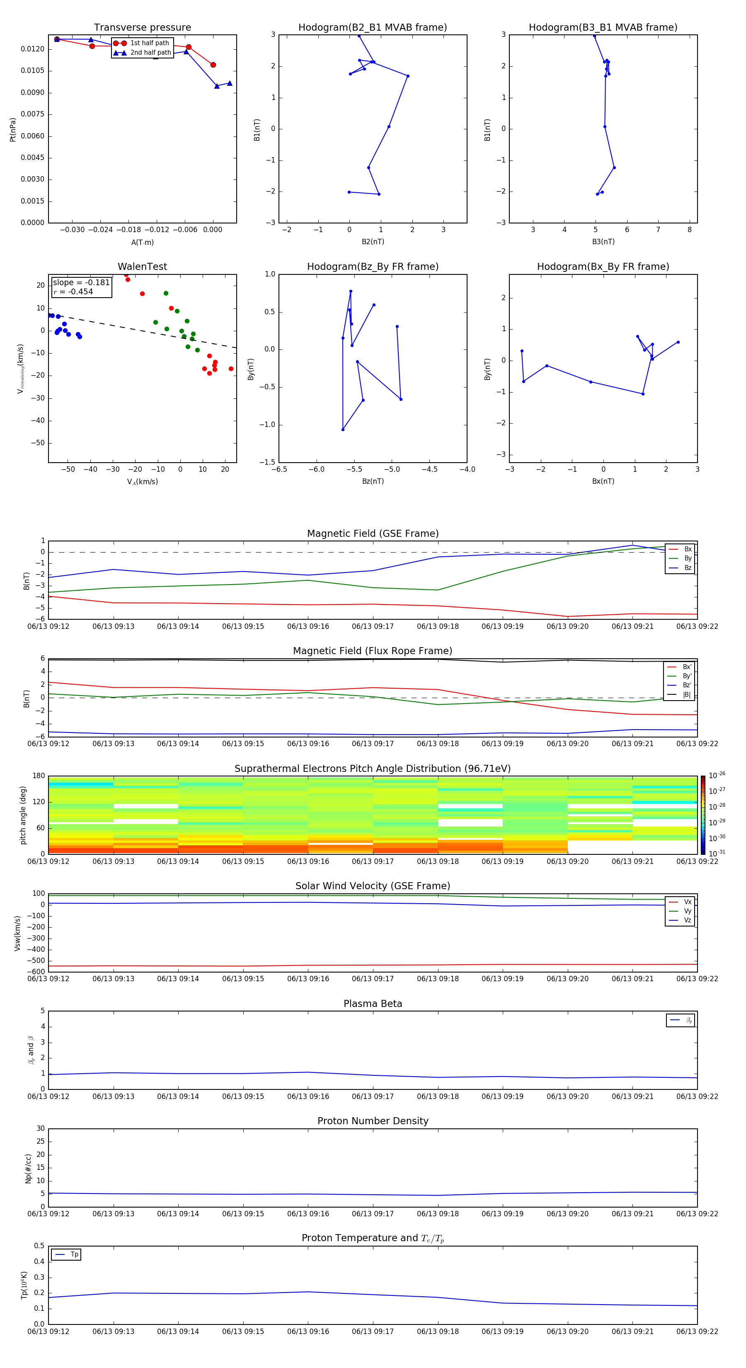Select the "|B|" entry in Flux Rope legend
The width and height of the screenshot is (746, 1368).
680,695
